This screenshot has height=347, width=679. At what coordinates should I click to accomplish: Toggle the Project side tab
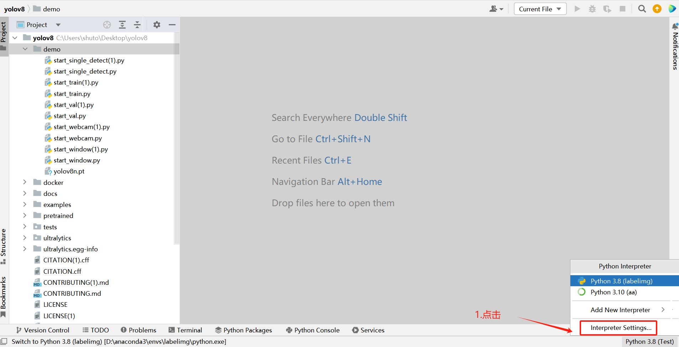[x=4, y=36]
